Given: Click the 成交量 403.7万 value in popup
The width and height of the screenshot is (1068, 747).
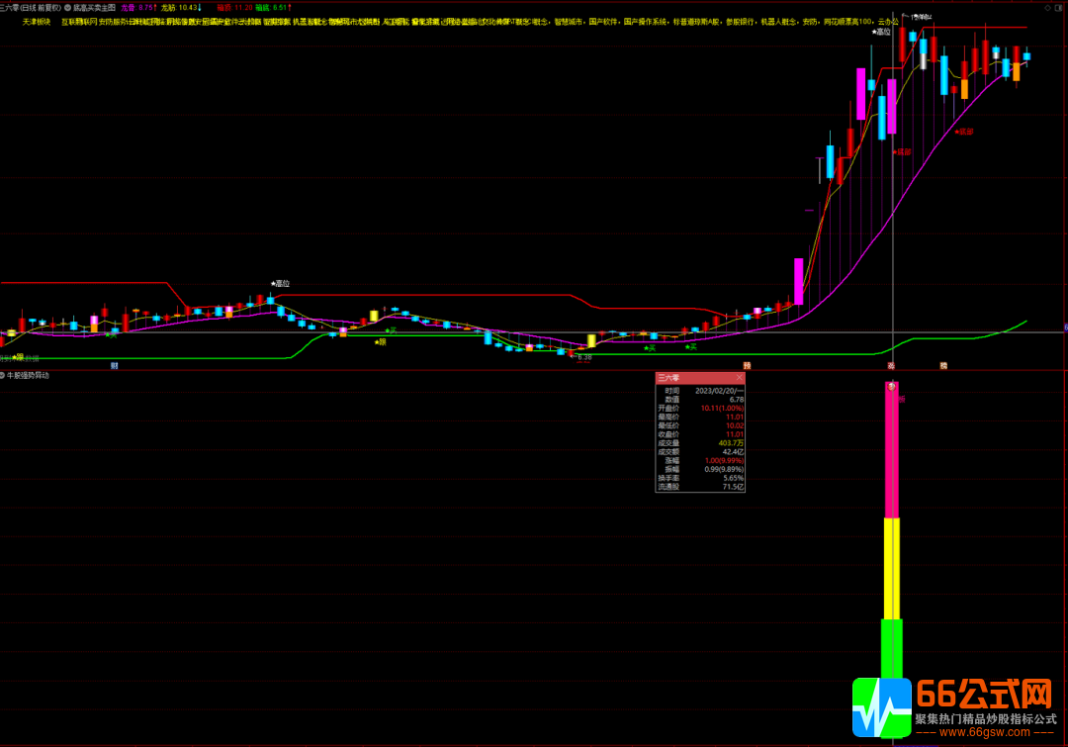Looking at the screenshot, I should [x=731, y=443].
